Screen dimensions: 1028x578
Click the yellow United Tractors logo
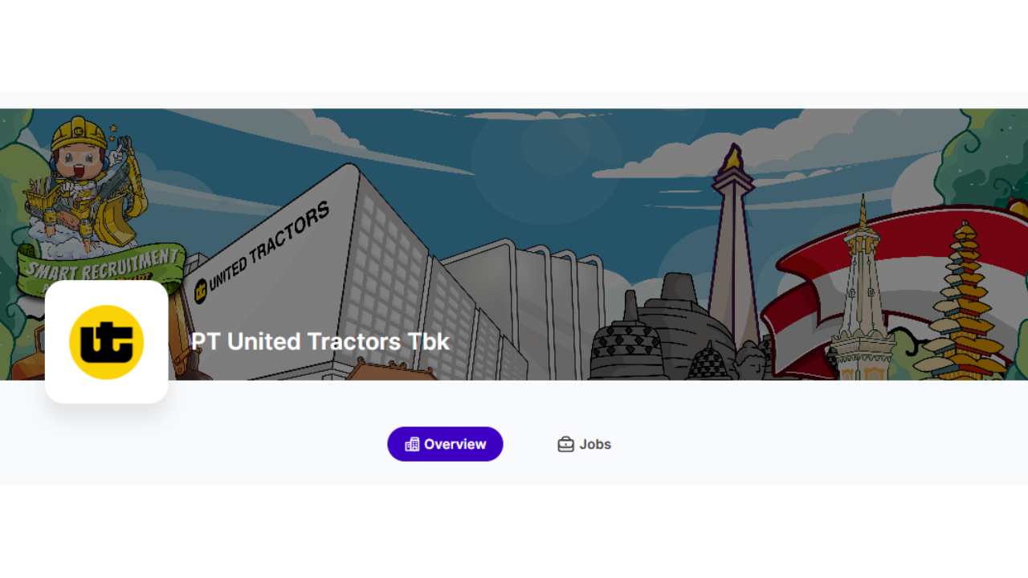(x=107, y=342)
